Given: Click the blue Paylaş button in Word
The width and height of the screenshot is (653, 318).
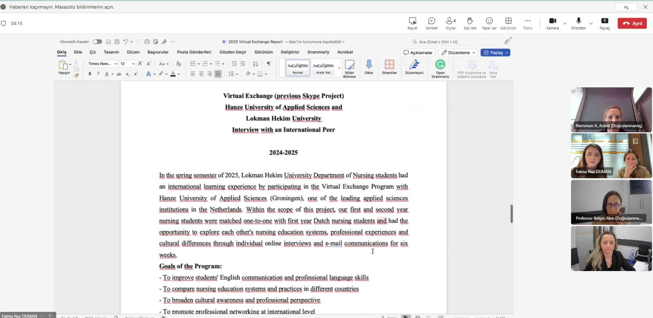Looking at the screenshot, I should pos(495,53).
